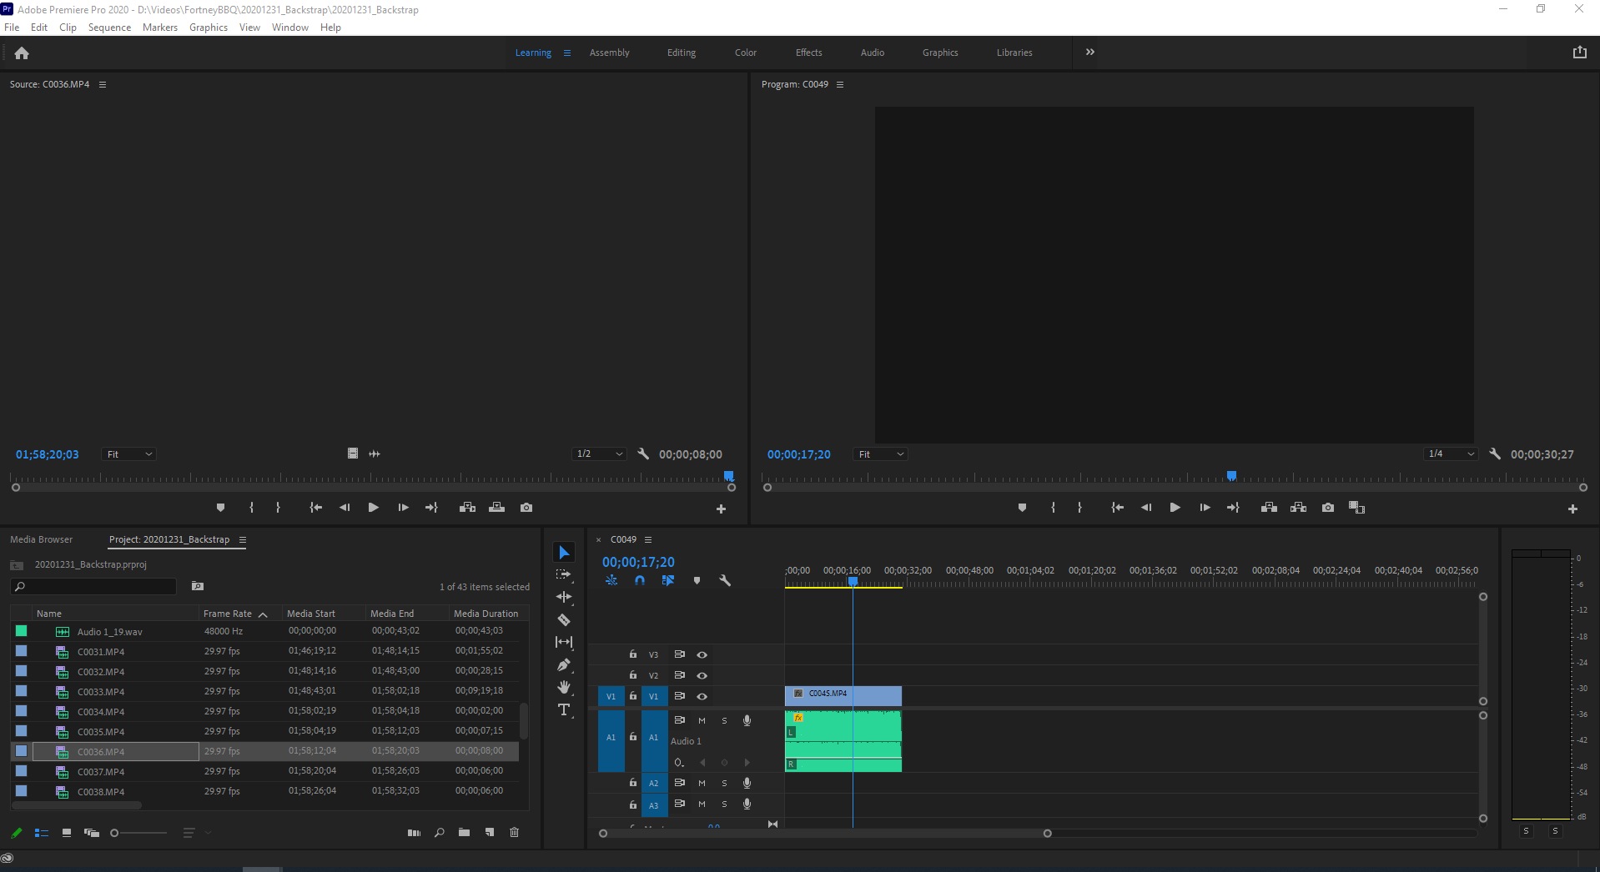This screenshot has width=1600, height=872.
Task: Mute the Audio 1 track
Action: [702, 720]
